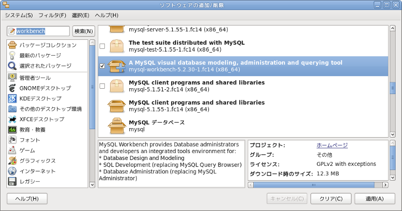Click the mysql-5.1.51-2 package box icon
Viewport: 402px width, 211px height.
[x=116, y=86]
